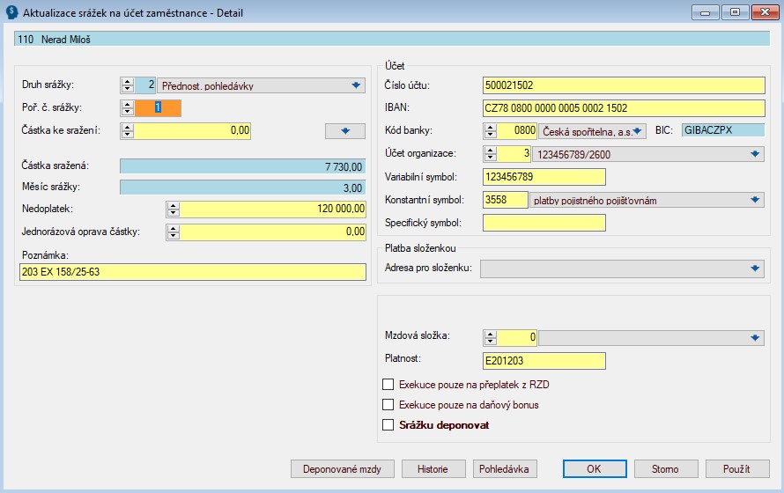Click the Účet organizace spinner arrows

(x=491, y=154)
